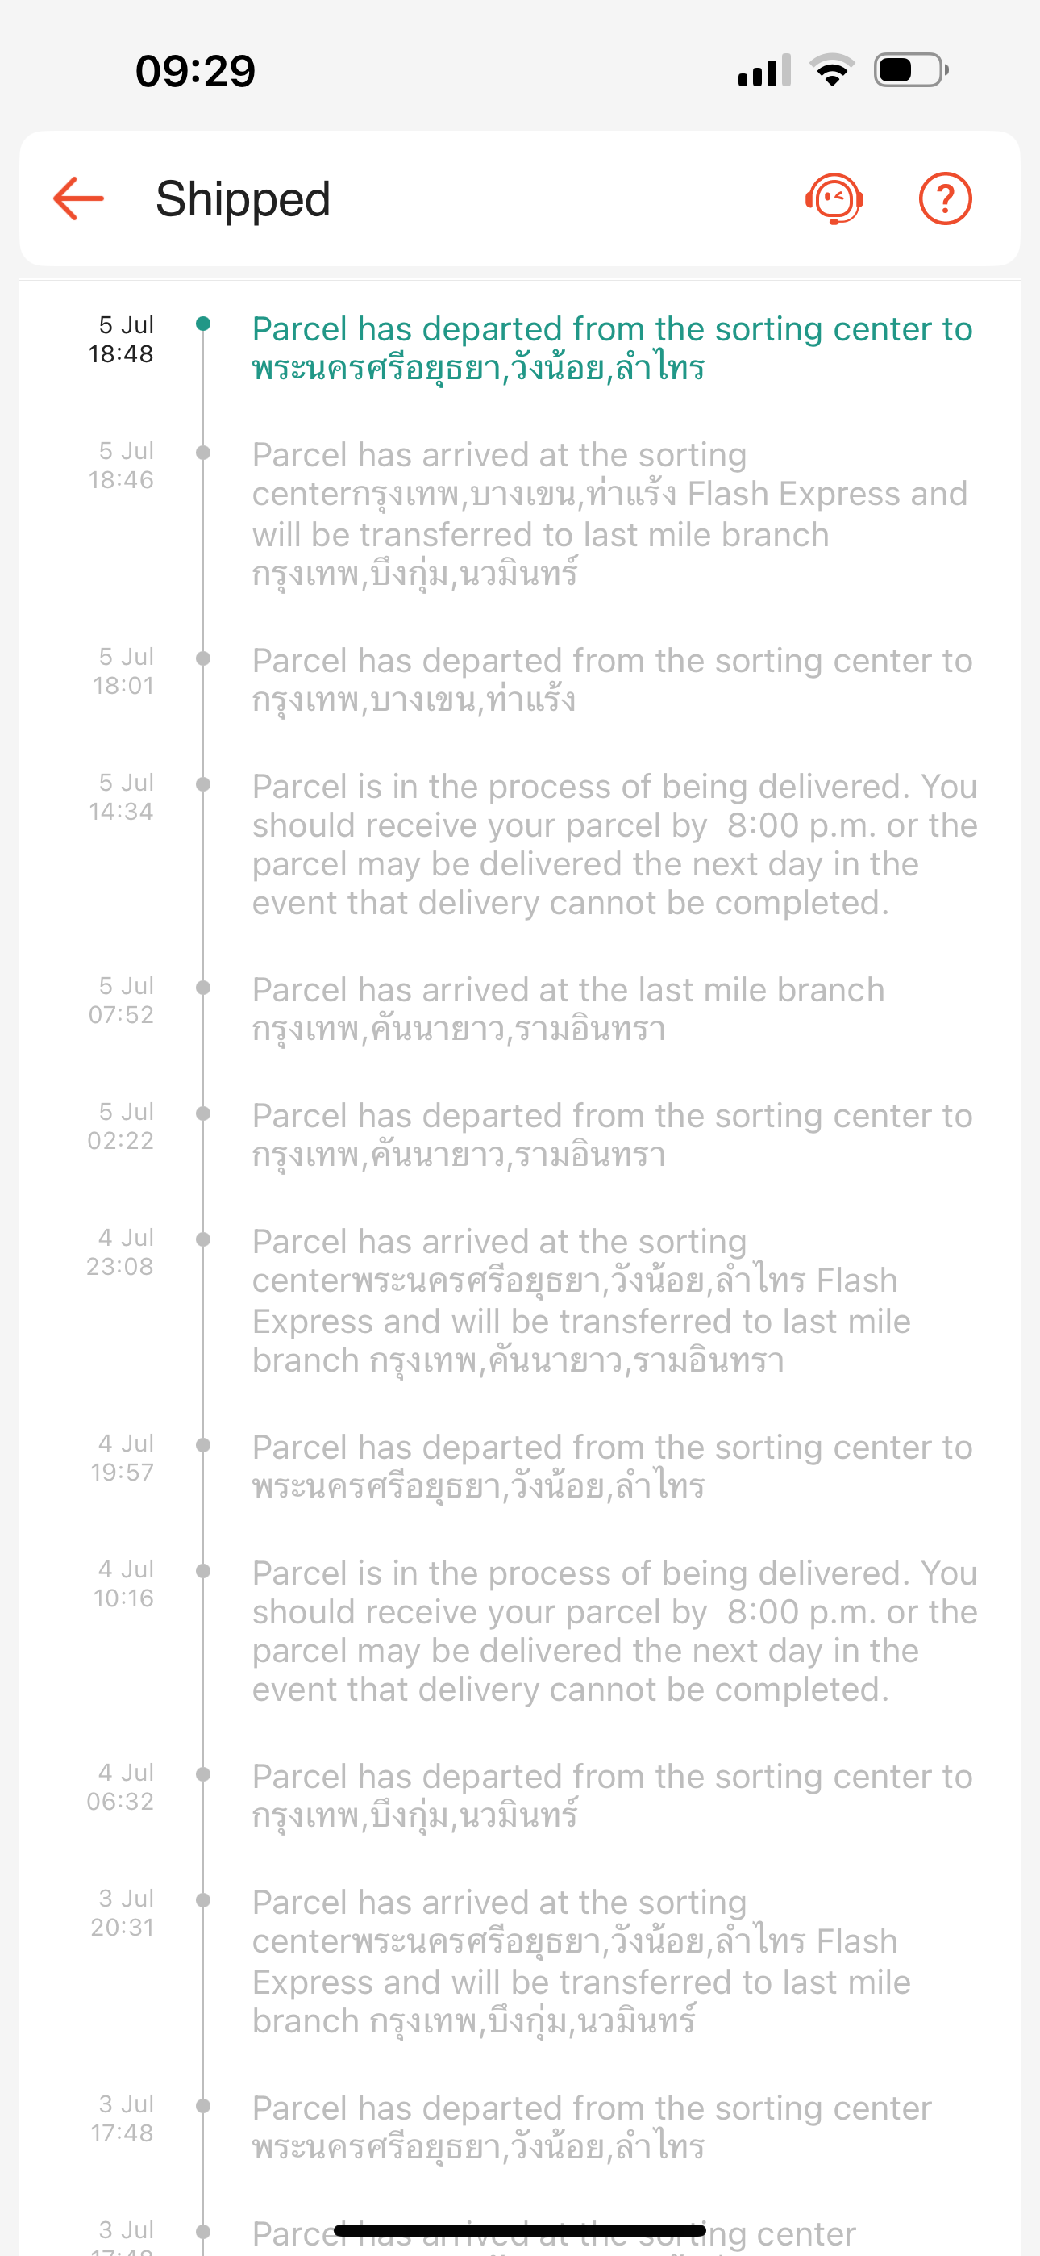Select the green latest-status timeline dot
The height and width of the screenshot is (2256, 1040).
tap(203, 324)
